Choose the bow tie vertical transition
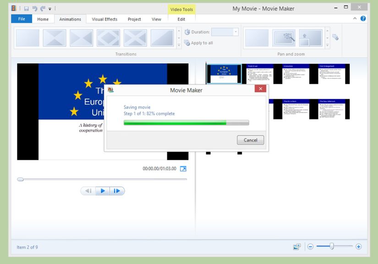The height and width of the screenshot is (264, 378). (x=55, y=38)
